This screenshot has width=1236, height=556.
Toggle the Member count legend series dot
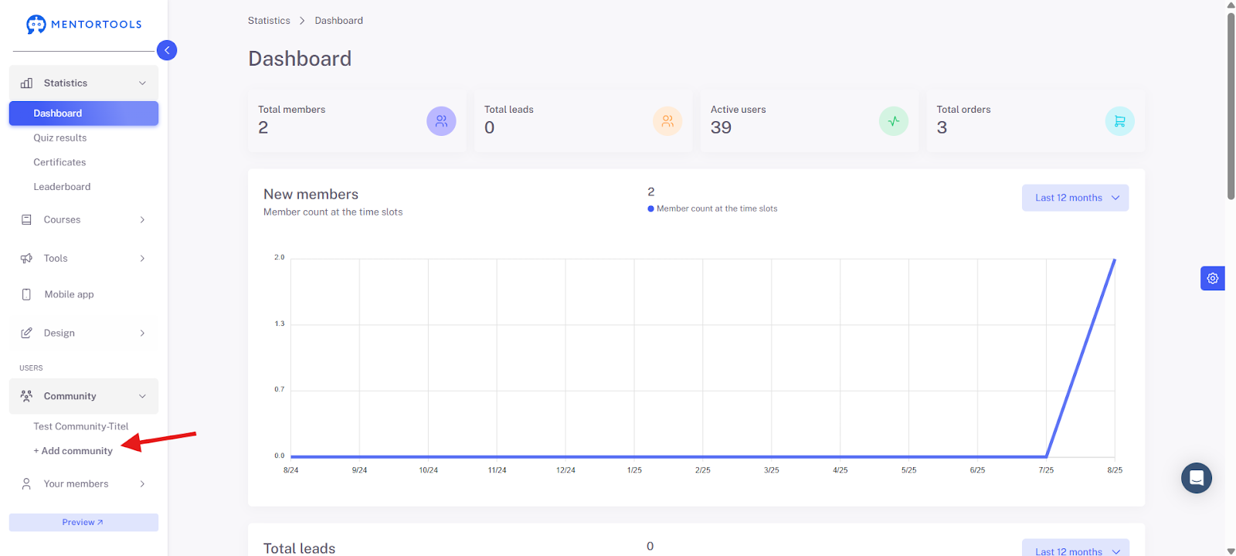(650, 208)
